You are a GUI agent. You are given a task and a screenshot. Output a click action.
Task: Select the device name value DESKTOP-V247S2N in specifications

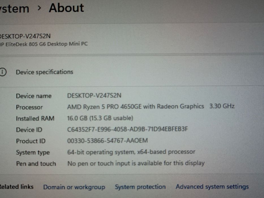[94, 96]
